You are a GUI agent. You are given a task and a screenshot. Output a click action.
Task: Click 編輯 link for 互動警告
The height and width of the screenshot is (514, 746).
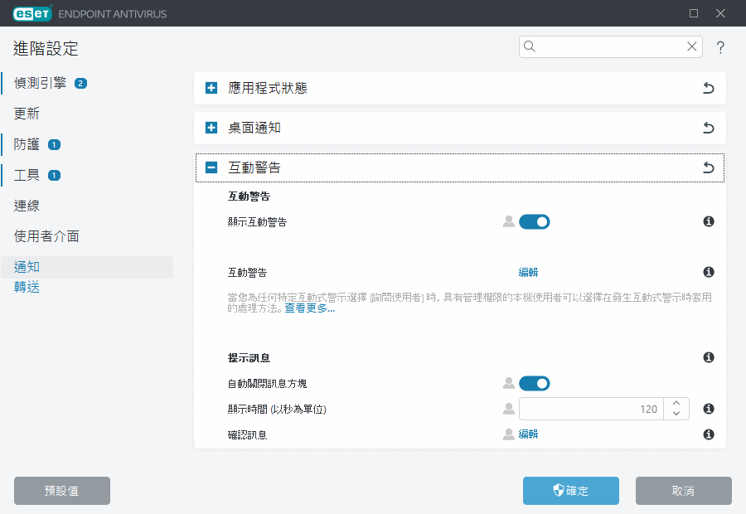(x=528, y=272)
